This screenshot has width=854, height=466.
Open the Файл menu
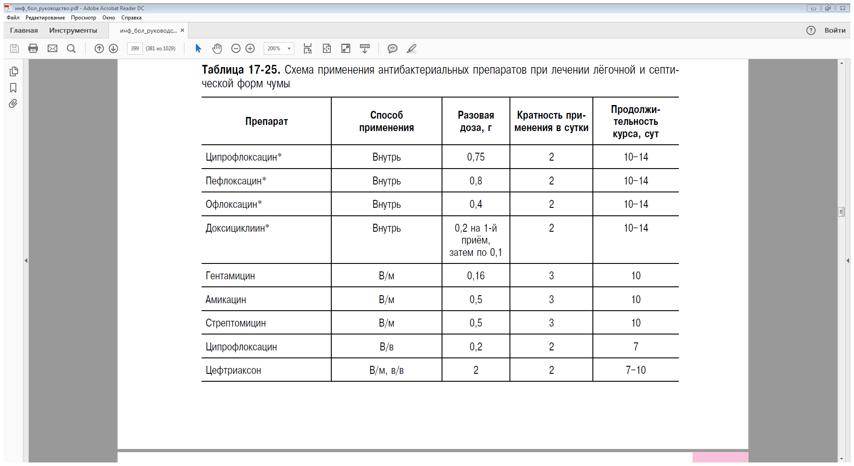[x=13, y=18]
